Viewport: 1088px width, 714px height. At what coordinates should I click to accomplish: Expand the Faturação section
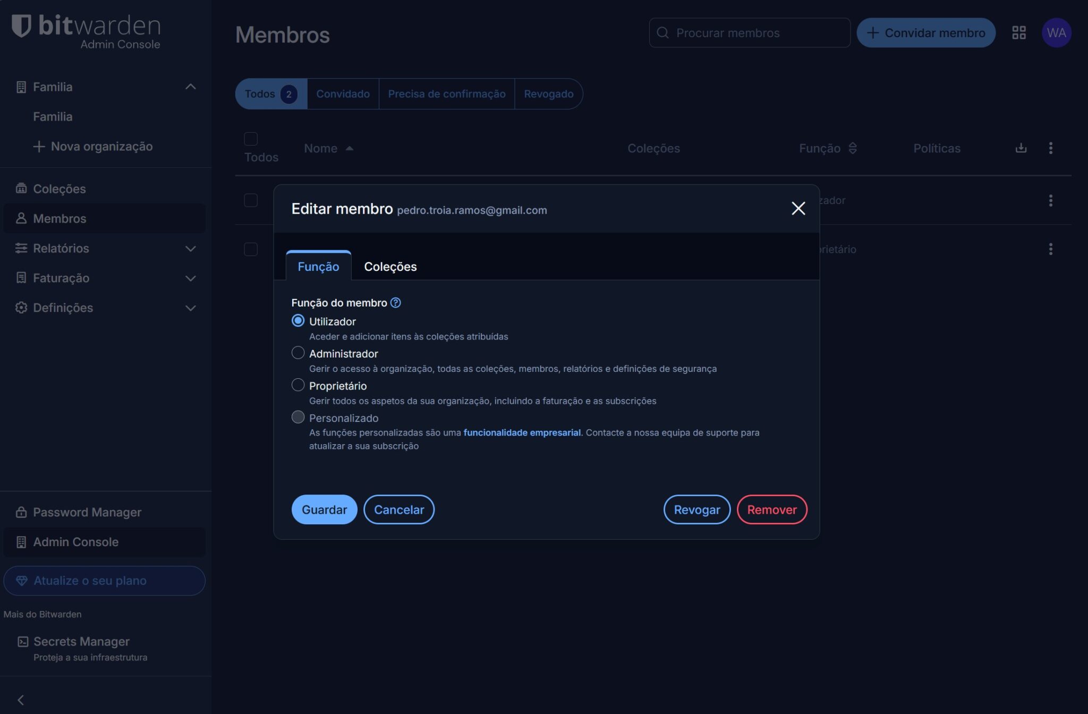190,278
